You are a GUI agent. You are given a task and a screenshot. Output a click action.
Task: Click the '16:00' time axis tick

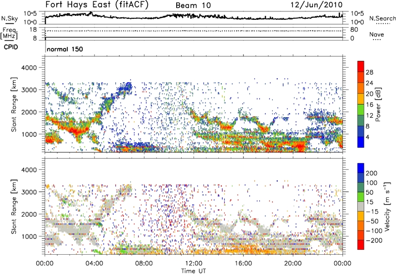243,264
